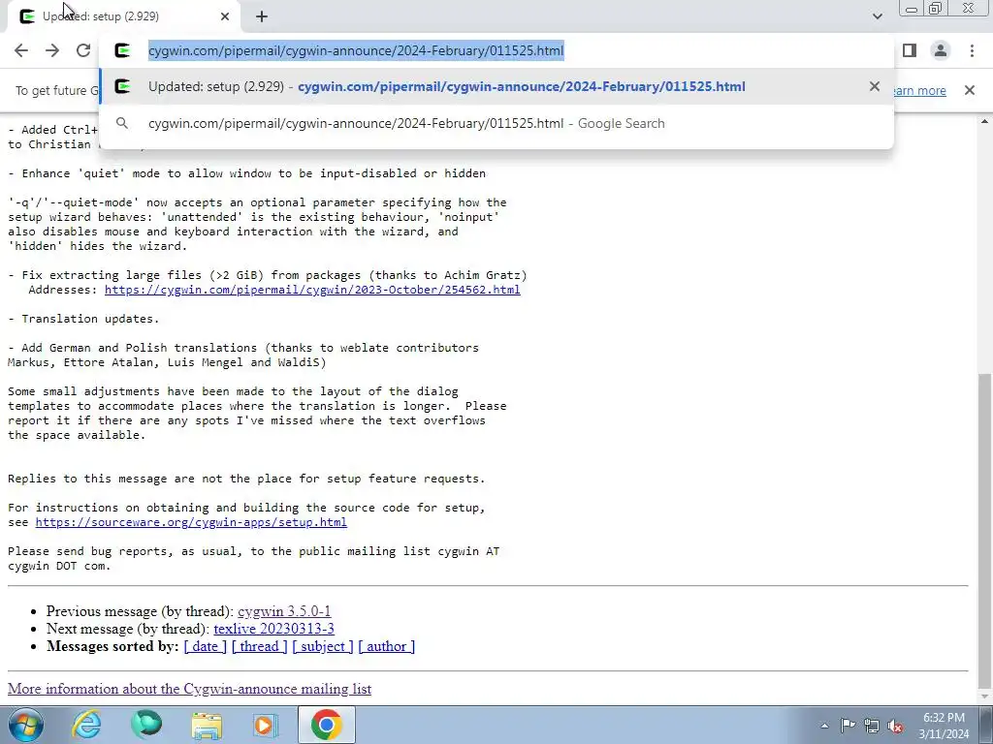Toggle the Chrome side panel
993x744 pixels.
coord(910,50)
